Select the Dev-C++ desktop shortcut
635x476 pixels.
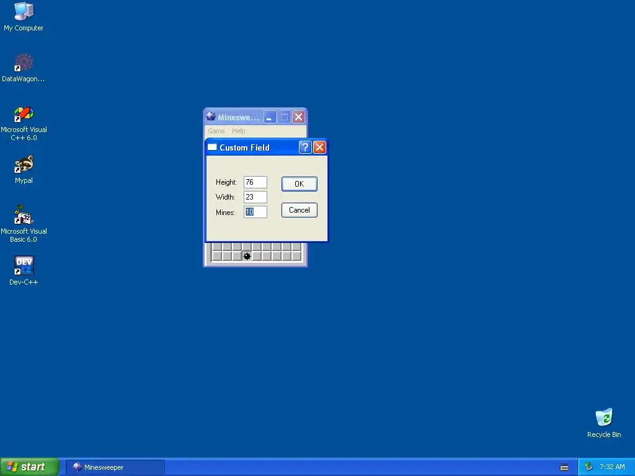pos(24,270)
